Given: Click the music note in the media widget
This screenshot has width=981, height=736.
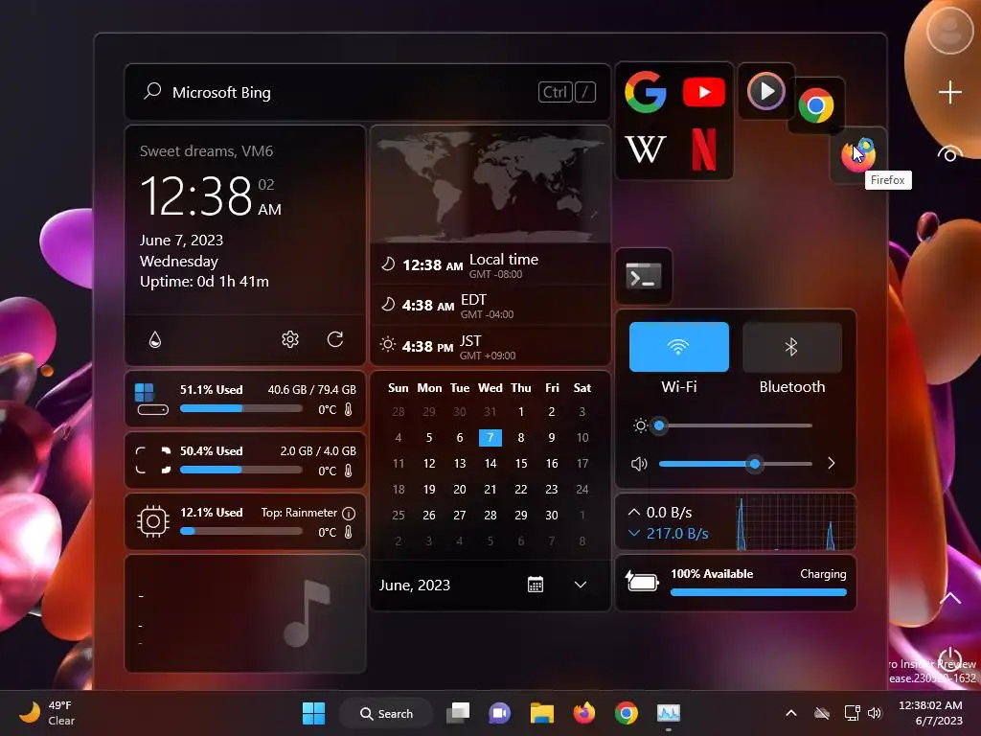Looking at the screenshot, I should (x=307, y=612).
